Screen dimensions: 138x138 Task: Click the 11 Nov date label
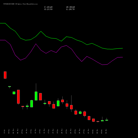[x=31, y=131]
